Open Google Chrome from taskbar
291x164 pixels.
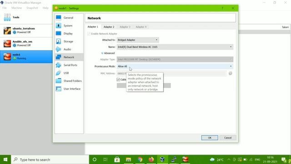point(140,159)
